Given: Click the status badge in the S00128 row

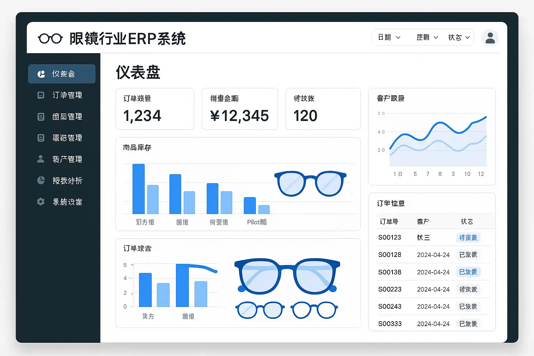Looking at the screenshot, I should pyautogui.click(x=468, y=255).
